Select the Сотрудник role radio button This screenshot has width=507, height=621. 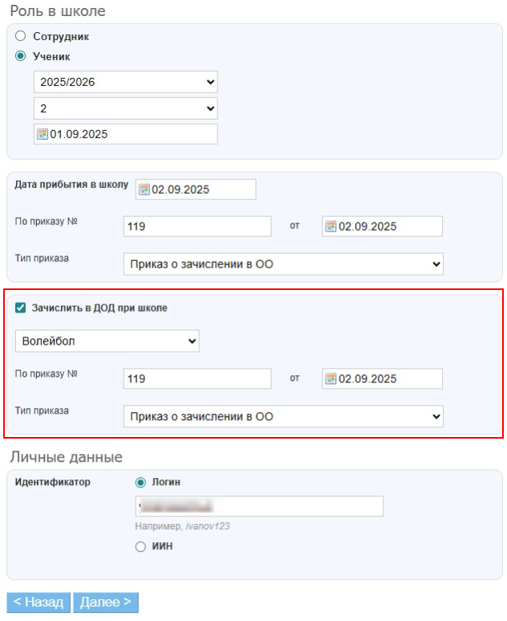coord(21,36)
